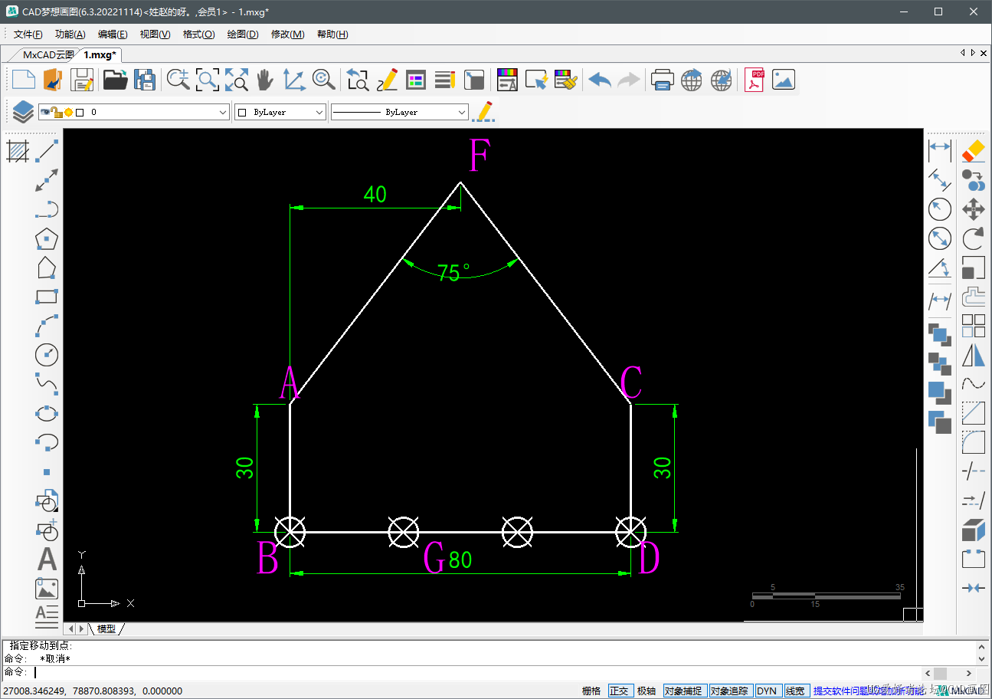The height and width of the screenshot is (699, 992).
Task: Select the 模型 model tab
Action: coord(106,629)
